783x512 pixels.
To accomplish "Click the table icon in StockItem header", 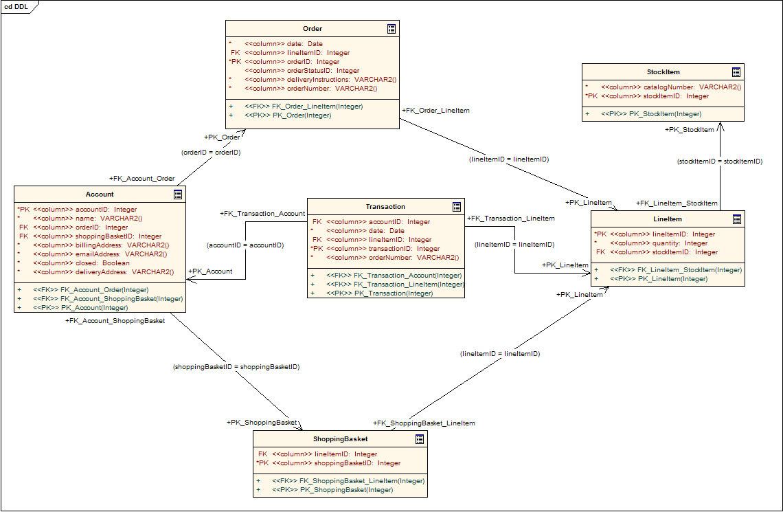I will tap(736, 72).
